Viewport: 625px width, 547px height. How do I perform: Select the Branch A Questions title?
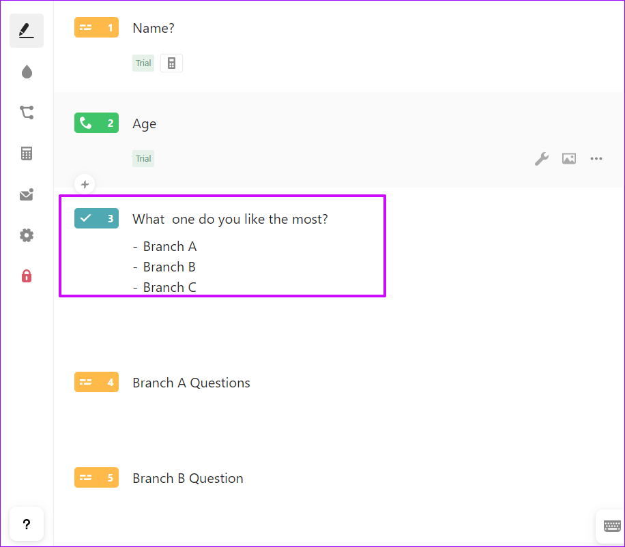pos(191,383)
